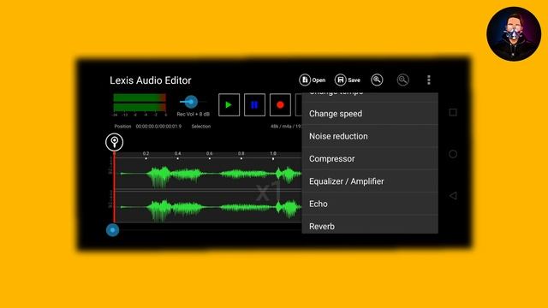The image size is (548, 308).
Task: Click the input level meter bars
Action: click(140, 103)
